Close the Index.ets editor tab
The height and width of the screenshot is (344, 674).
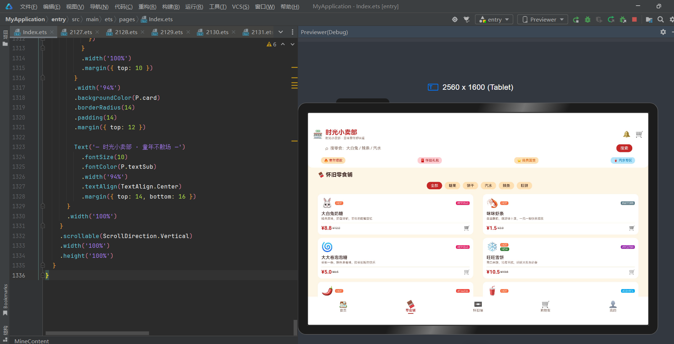point(52,32)
